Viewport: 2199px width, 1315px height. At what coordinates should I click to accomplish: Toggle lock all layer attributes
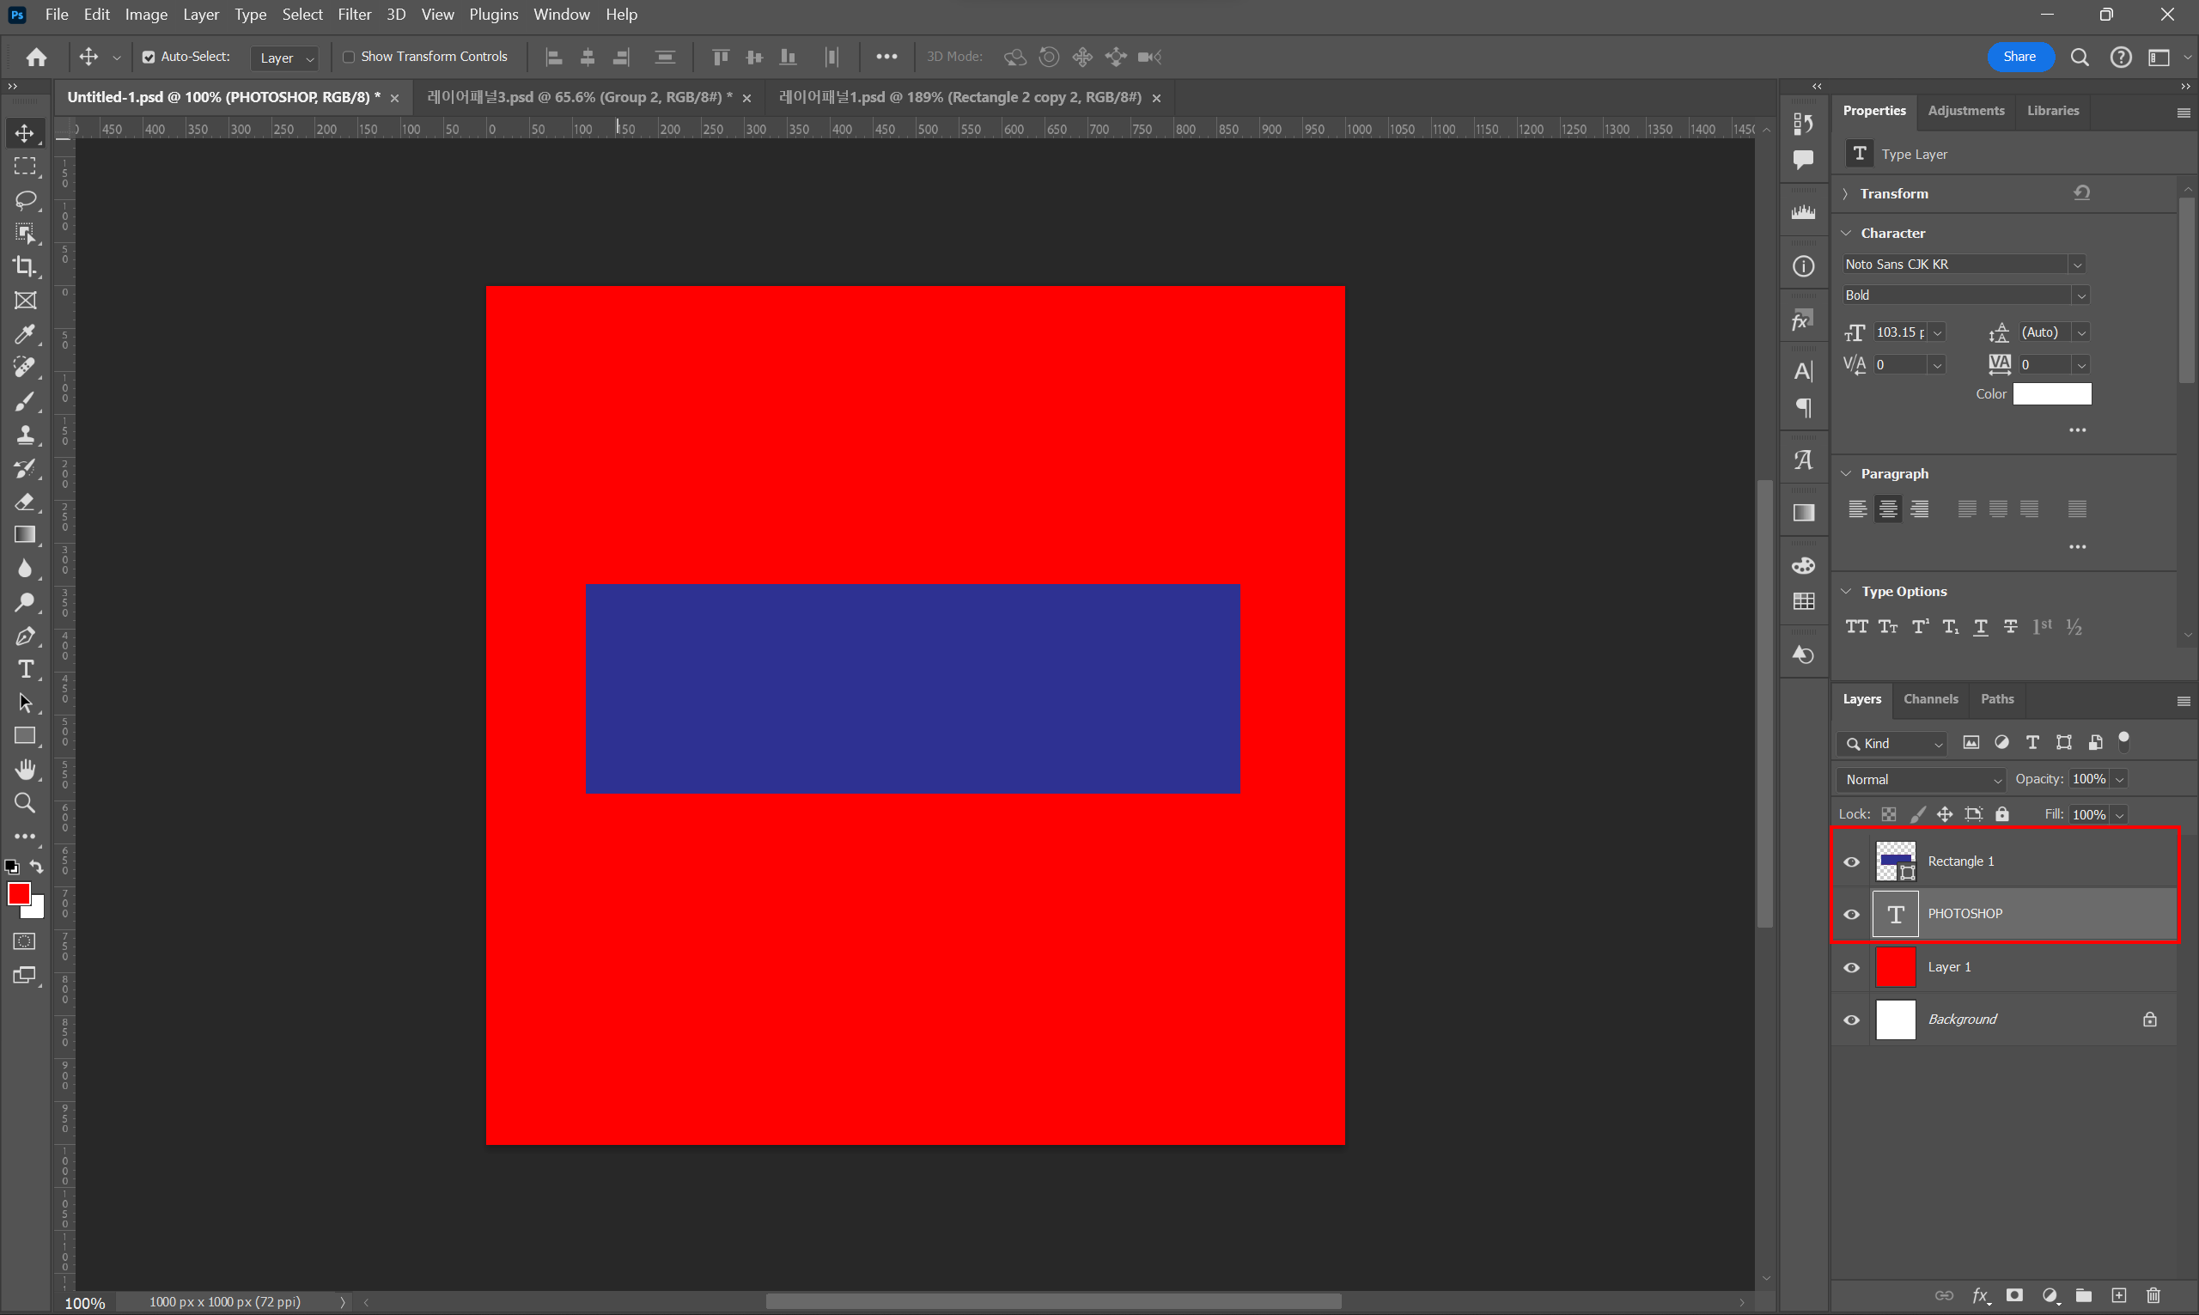coord(2001,813)
